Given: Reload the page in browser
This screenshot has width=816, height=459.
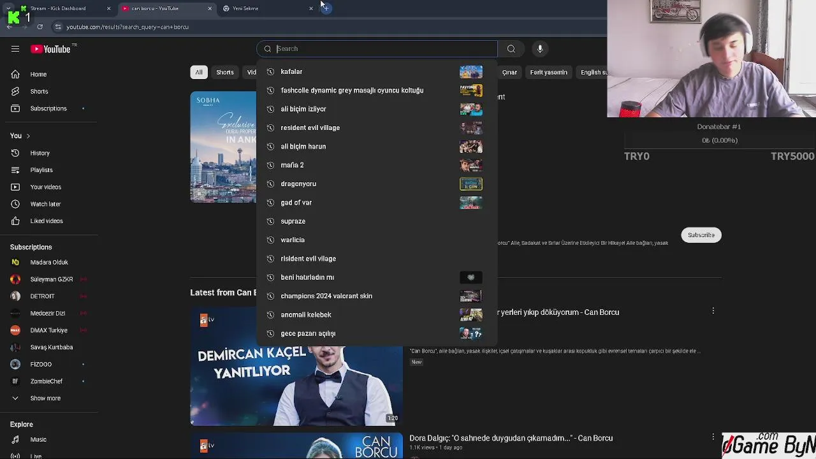Looking at the screenshot, I should click(40, 27).
